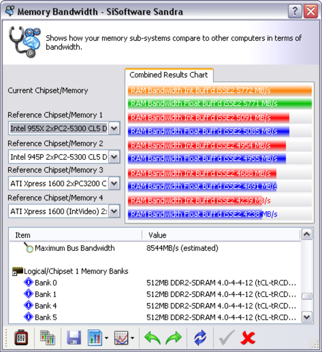
Task: Click the blue Float Buff'd 4691 MB/s bar
Action: pos(202,186)
